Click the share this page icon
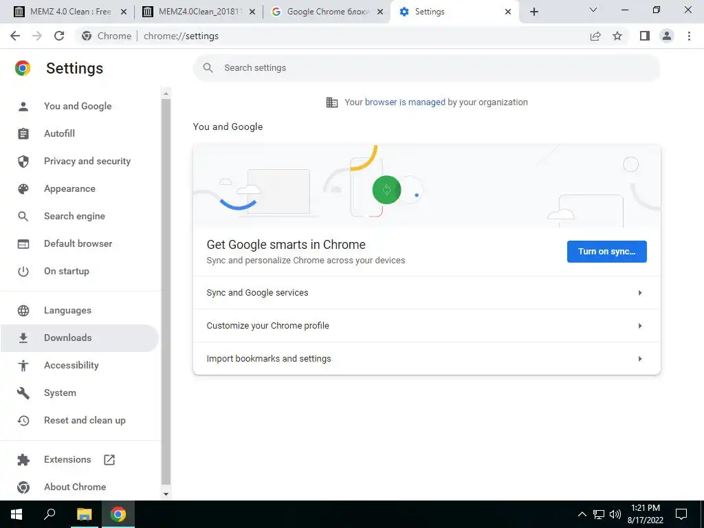 (x=595, y=36)
